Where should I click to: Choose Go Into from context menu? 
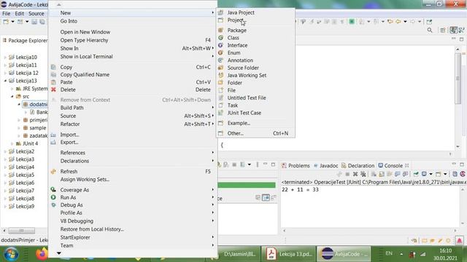pyautogui.click(x=69, y=21)
